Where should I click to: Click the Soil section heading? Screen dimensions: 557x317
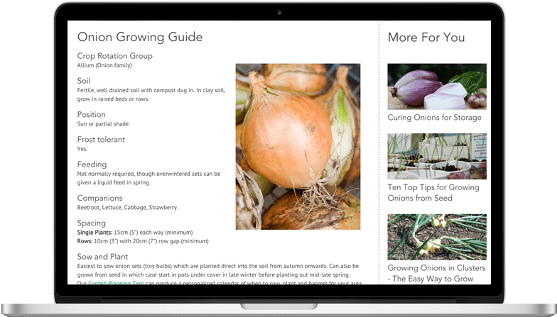[x=84, y=81]
